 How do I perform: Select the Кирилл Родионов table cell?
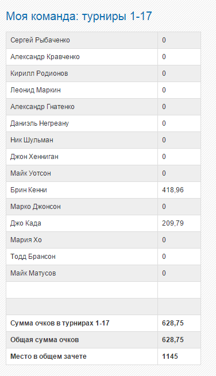82,73
